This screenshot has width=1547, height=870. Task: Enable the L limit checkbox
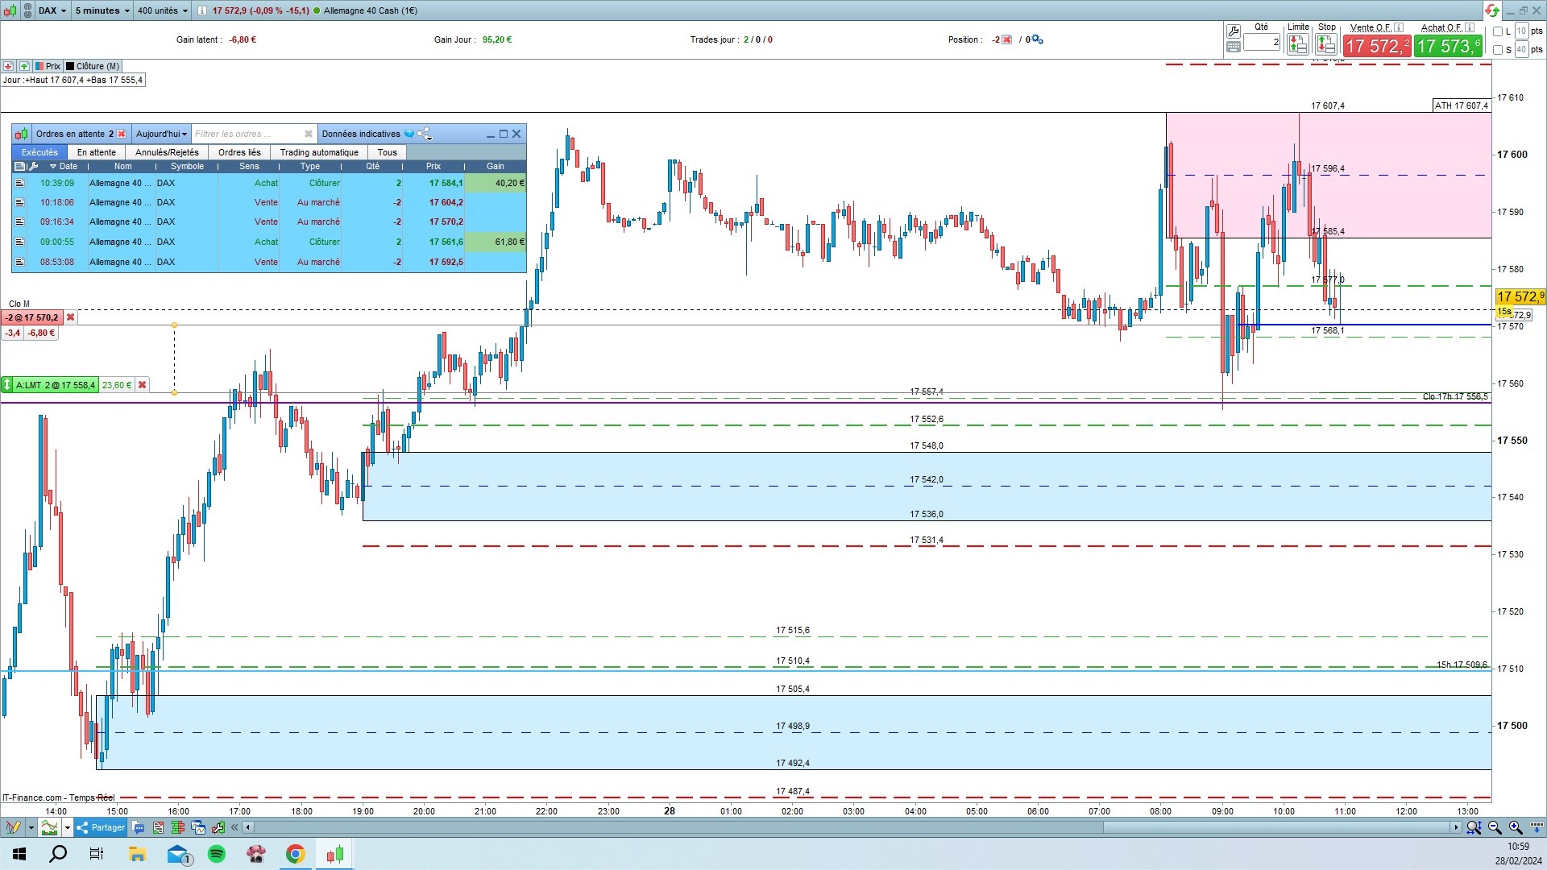1498,31
